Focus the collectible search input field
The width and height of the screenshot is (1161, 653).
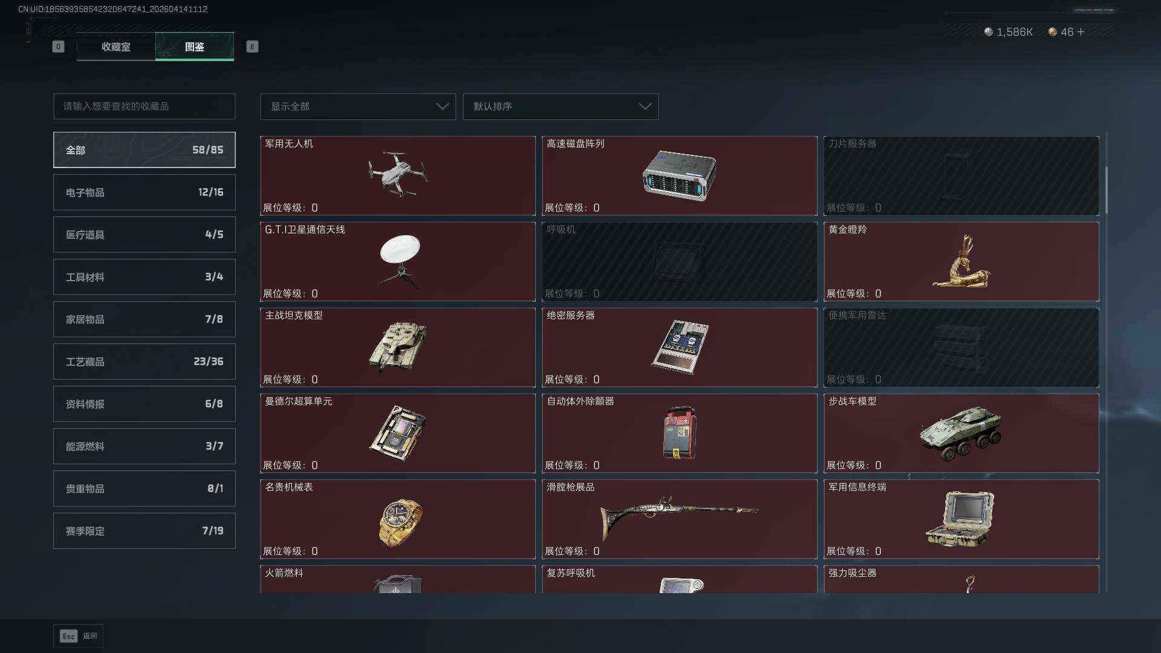[x=145, y=106]
